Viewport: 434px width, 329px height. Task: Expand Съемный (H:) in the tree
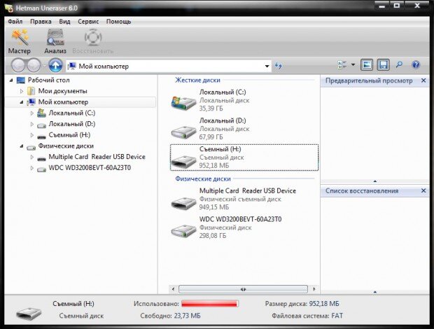point(31,135)
